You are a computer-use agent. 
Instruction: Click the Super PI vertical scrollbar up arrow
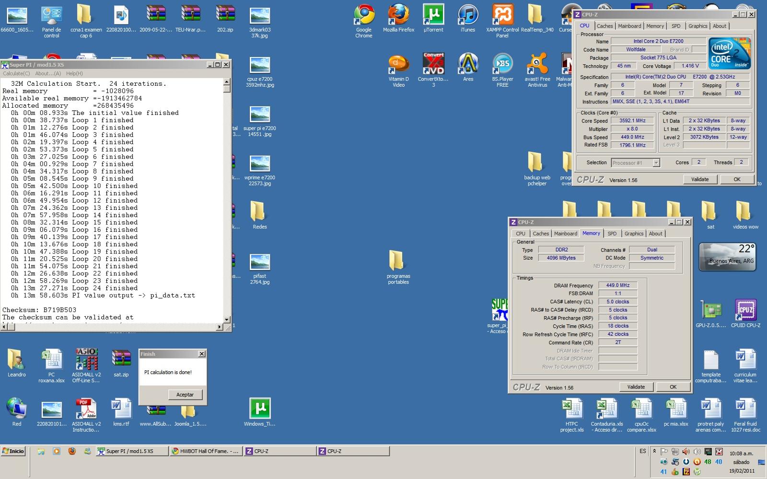pos(227,82)
